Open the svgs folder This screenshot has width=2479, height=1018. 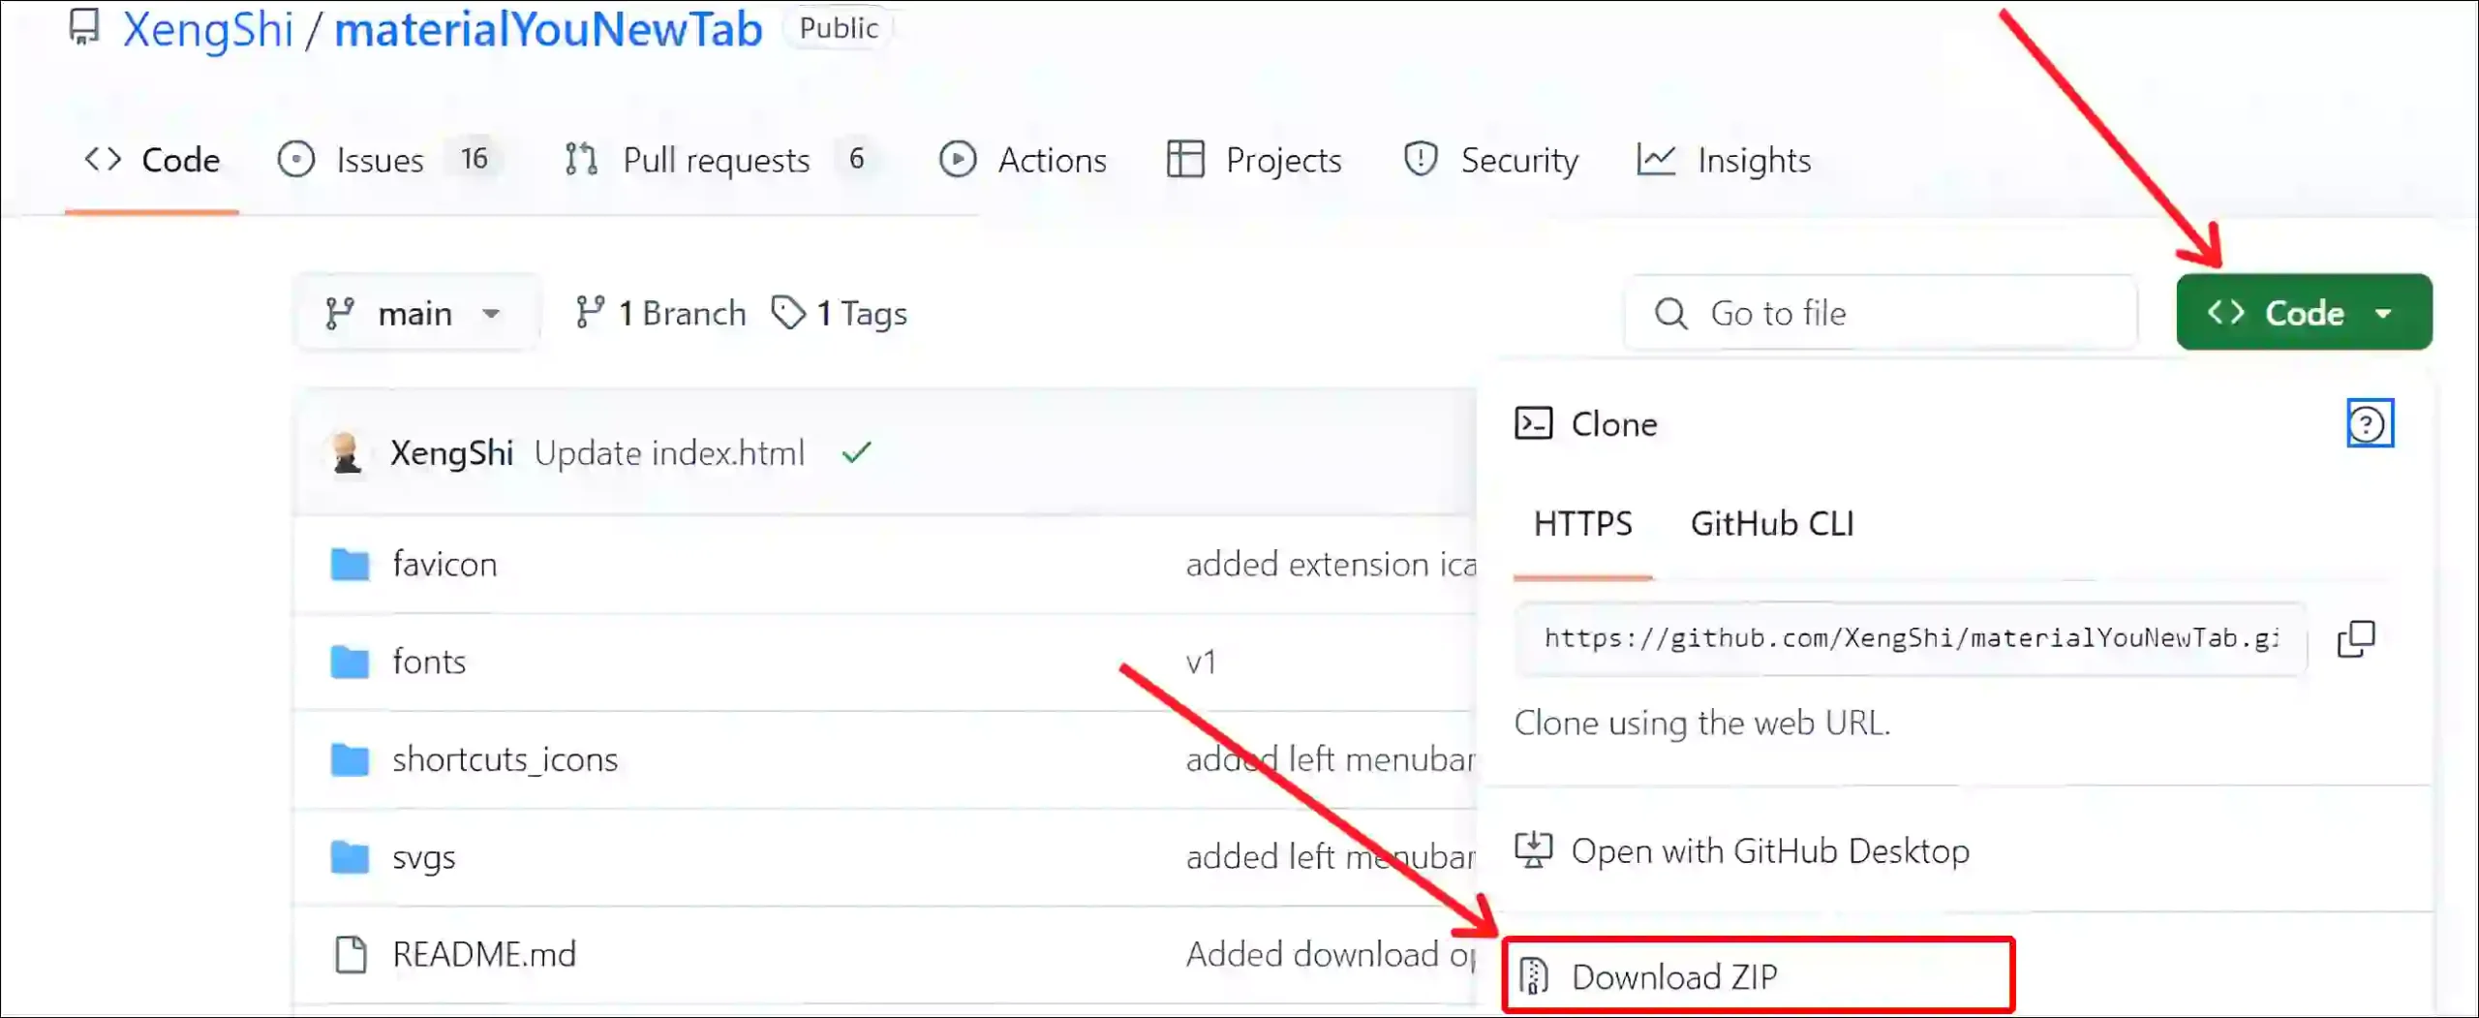423,857
